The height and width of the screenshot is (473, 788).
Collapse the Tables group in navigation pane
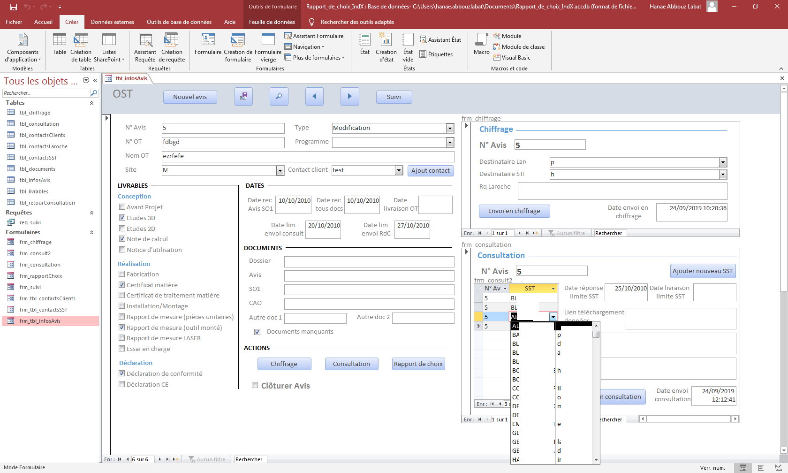click(x=91, y=103)
